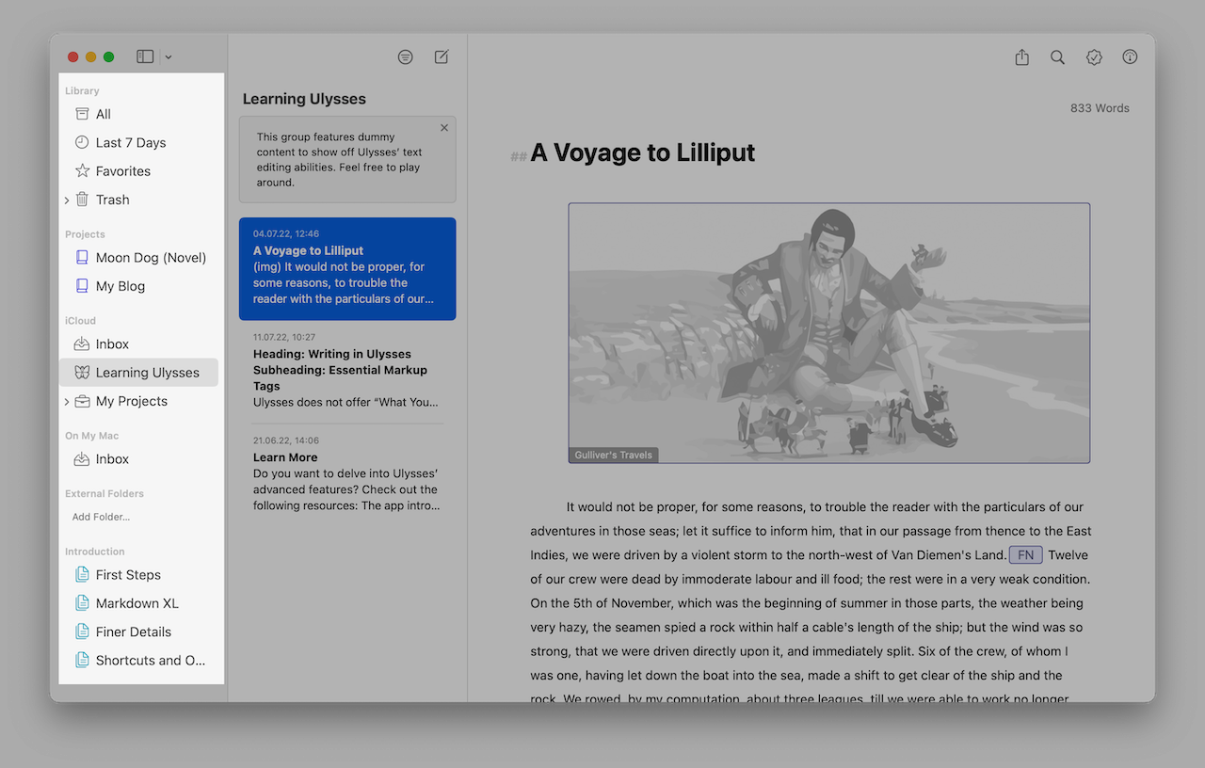Click the book icon beside Moon Dog

tap(82, 258)
